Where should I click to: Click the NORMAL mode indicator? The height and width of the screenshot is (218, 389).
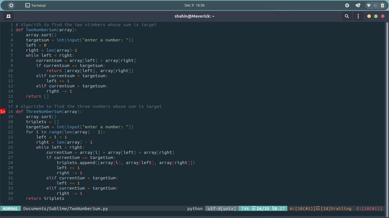pos(10,208)
